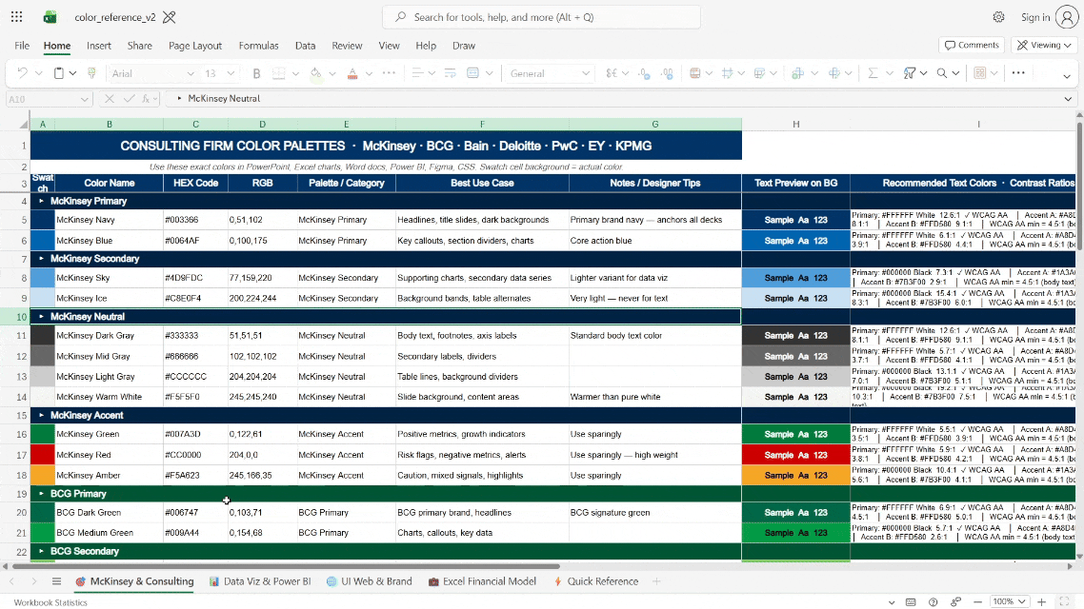Toggle Bold formatting
Viewport: 1084px width, 609px height.
[256, 73]
